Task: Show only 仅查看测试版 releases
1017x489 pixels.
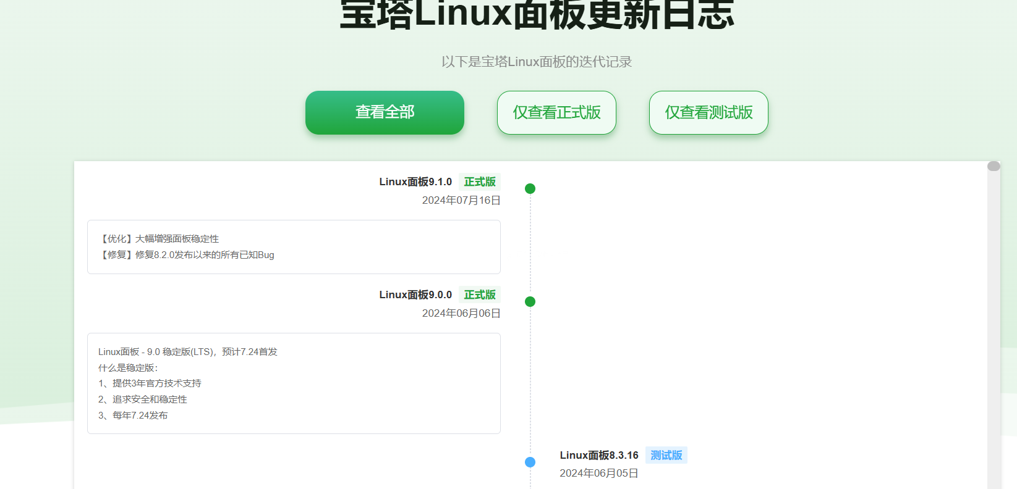Action: coord(708,112)
